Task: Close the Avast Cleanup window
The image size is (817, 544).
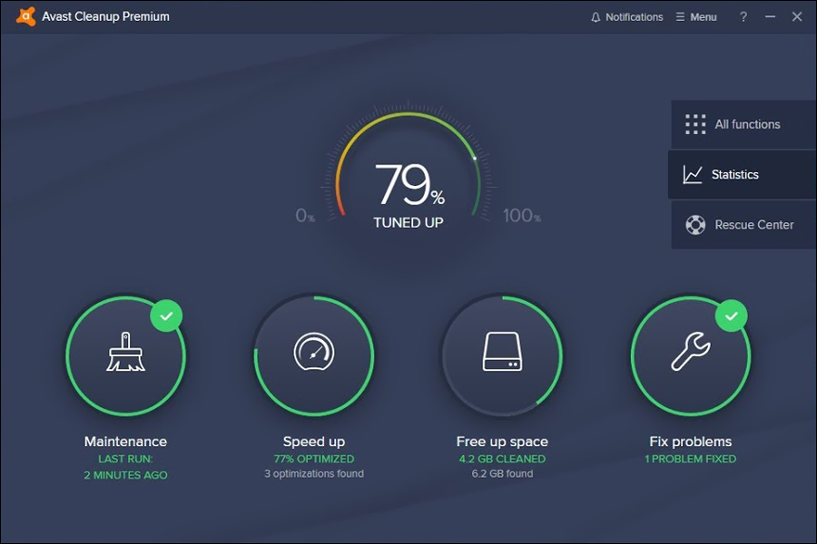Action: tap(797, 16)
